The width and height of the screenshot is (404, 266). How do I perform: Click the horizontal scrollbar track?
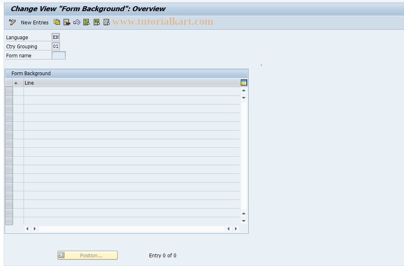tap(132, 229)
